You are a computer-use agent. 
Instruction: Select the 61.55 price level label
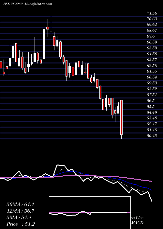tap(152, 71)
